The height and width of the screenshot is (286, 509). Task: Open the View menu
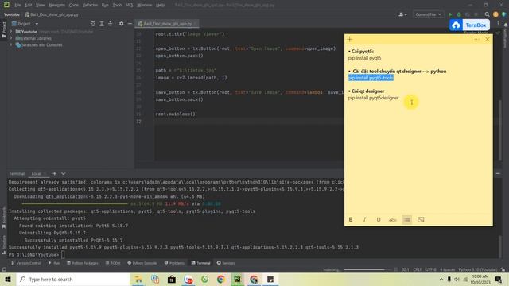[x=40, y=5]
